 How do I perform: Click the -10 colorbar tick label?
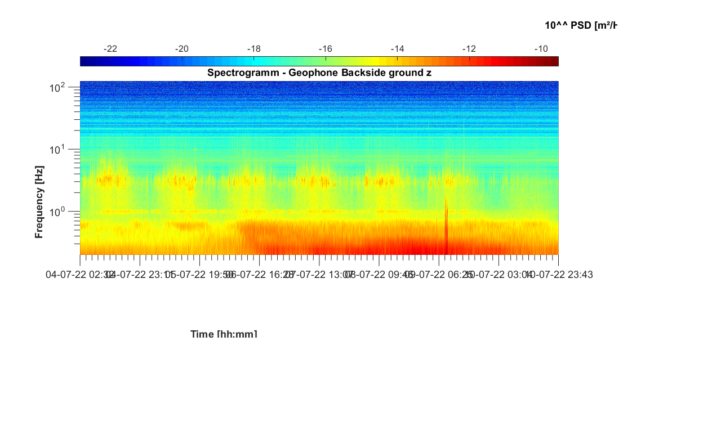click(x=541, y=49)
